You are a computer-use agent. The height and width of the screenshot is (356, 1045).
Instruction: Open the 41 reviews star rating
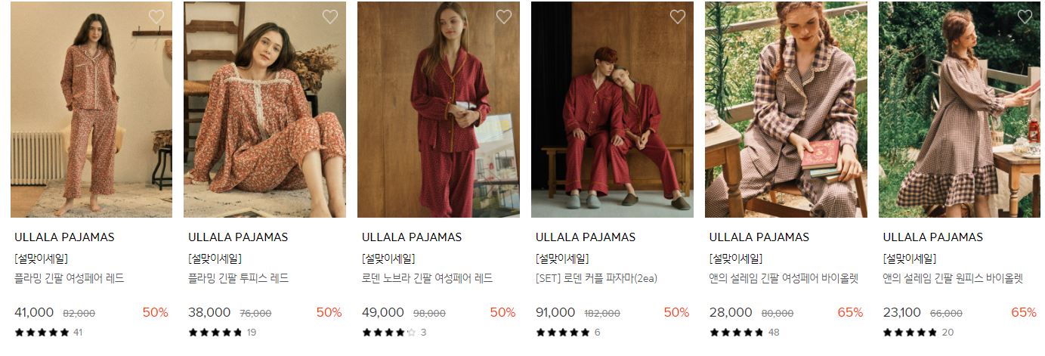[48, 332]
